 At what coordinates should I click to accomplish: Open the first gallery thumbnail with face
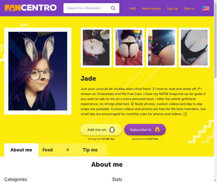coord(96,48)
